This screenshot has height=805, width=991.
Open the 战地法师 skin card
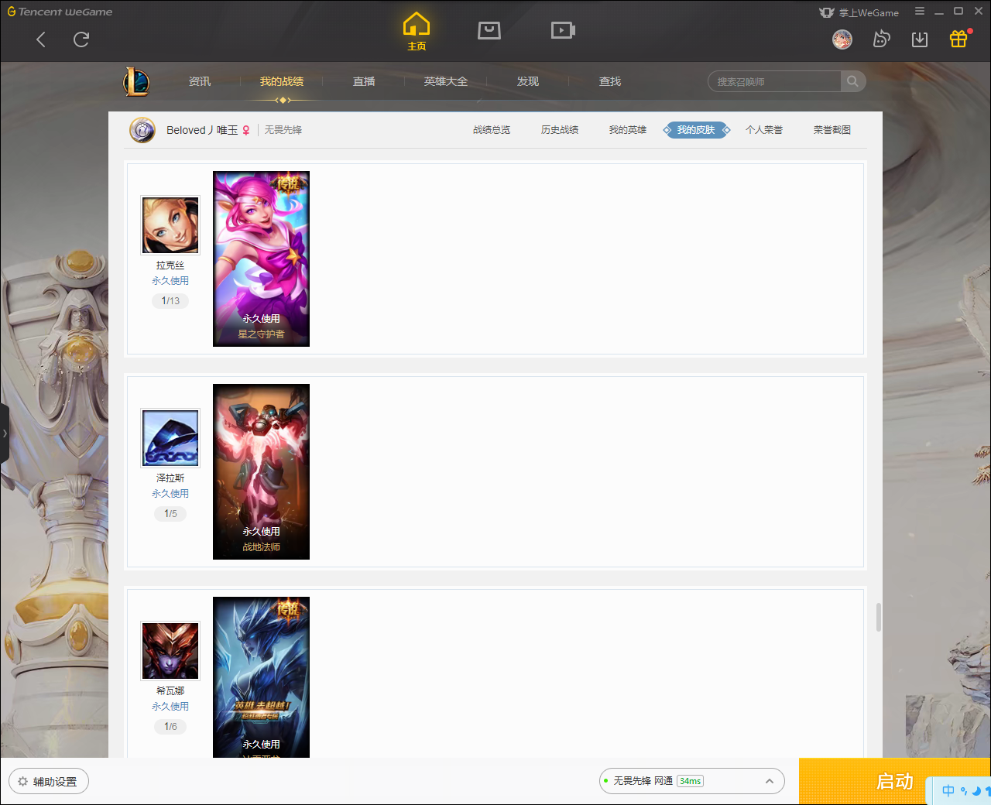coord(261,471)
